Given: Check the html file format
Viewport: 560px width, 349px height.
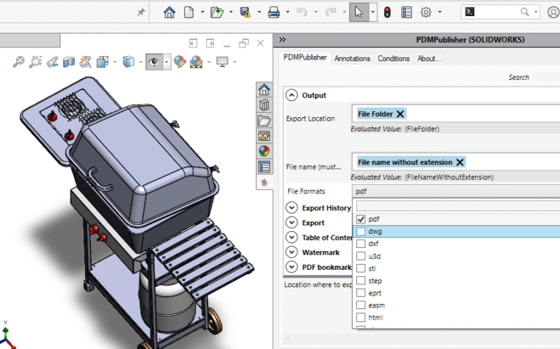Looking at the screenshot, I should coord(361,317).
